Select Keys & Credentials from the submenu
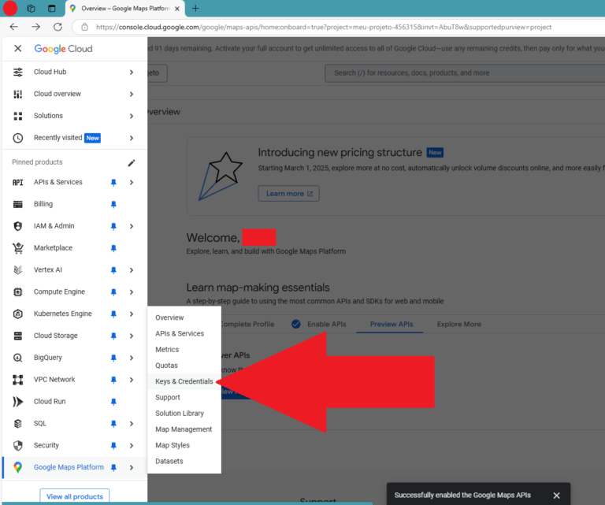This screenshot has width=605, height=505. coord(184,381)
